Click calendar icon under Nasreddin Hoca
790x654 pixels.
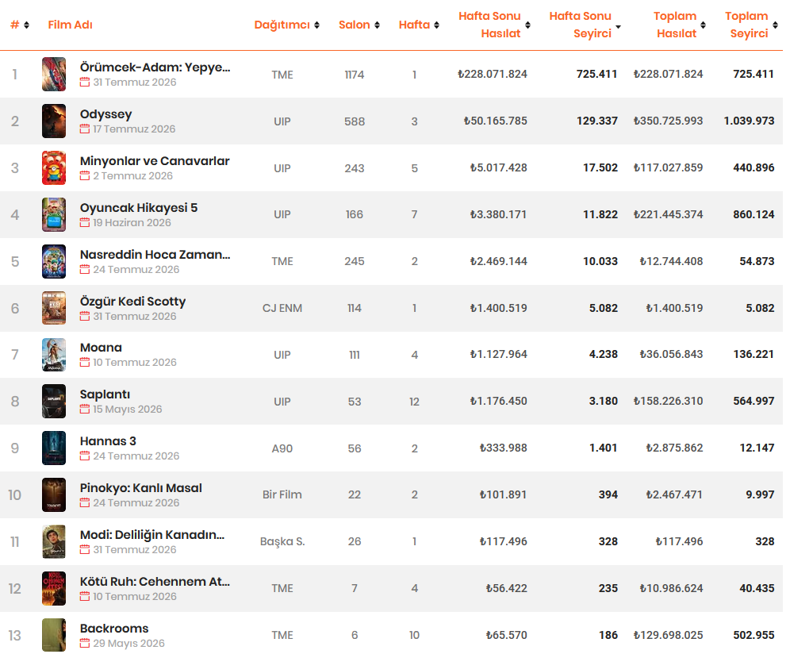tap(85, 269)
